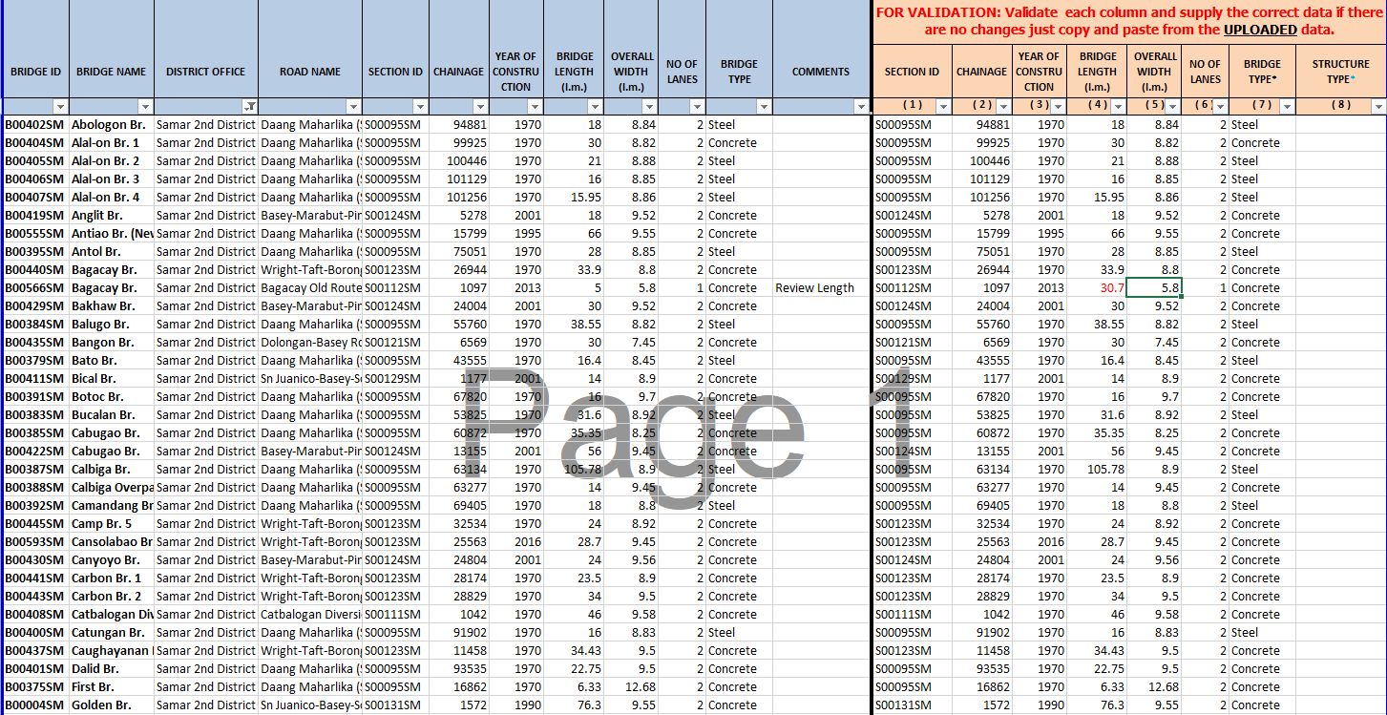1387x715 pixels.
Task: Open filter dropdown of validation column (5)
Action: [1173, 107]
